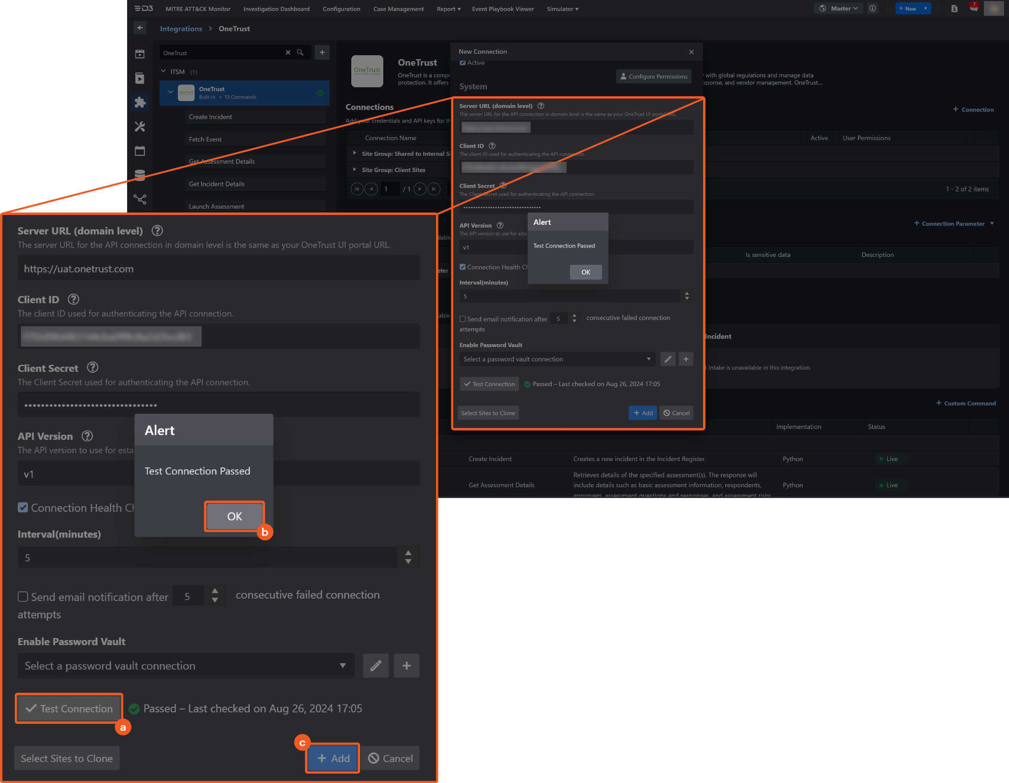Click the search magnifier in integration search

tap(300, 53)
